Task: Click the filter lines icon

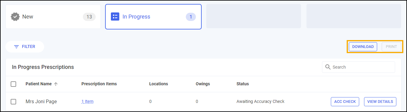Action: tap(16, 47)
